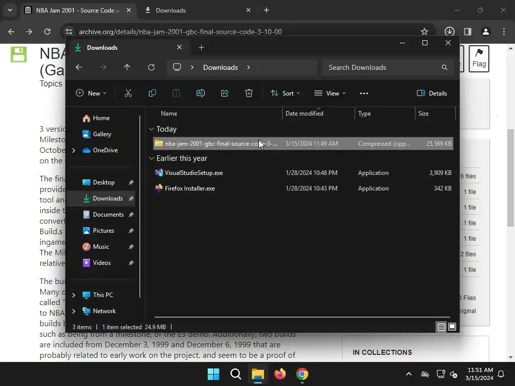Click the Paste clipboard icon in Explorer toolbar
This screenshot has height=386, width=515.
(x=177, y=93)
